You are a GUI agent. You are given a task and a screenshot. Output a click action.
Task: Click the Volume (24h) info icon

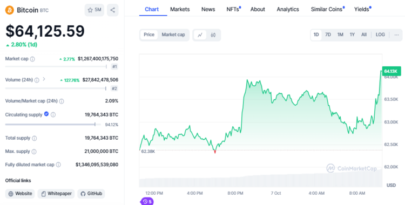click(37, 80)
